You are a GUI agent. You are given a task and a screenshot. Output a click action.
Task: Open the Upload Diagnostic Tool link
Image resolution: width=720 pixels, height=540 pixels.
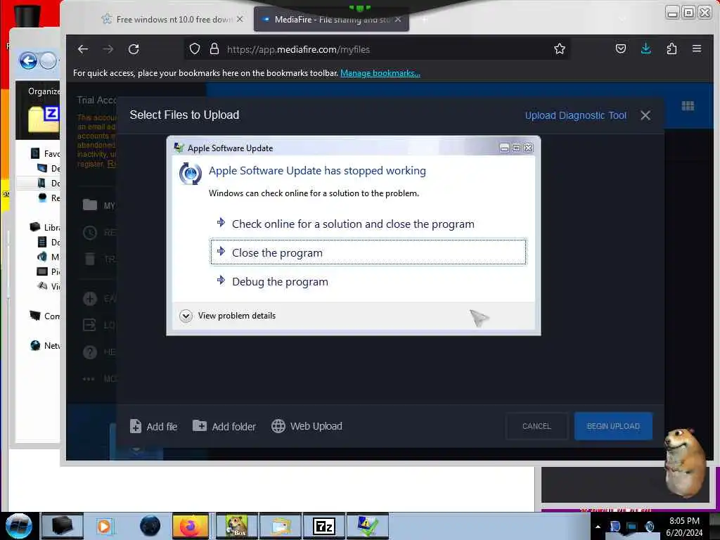pos(575,116)
